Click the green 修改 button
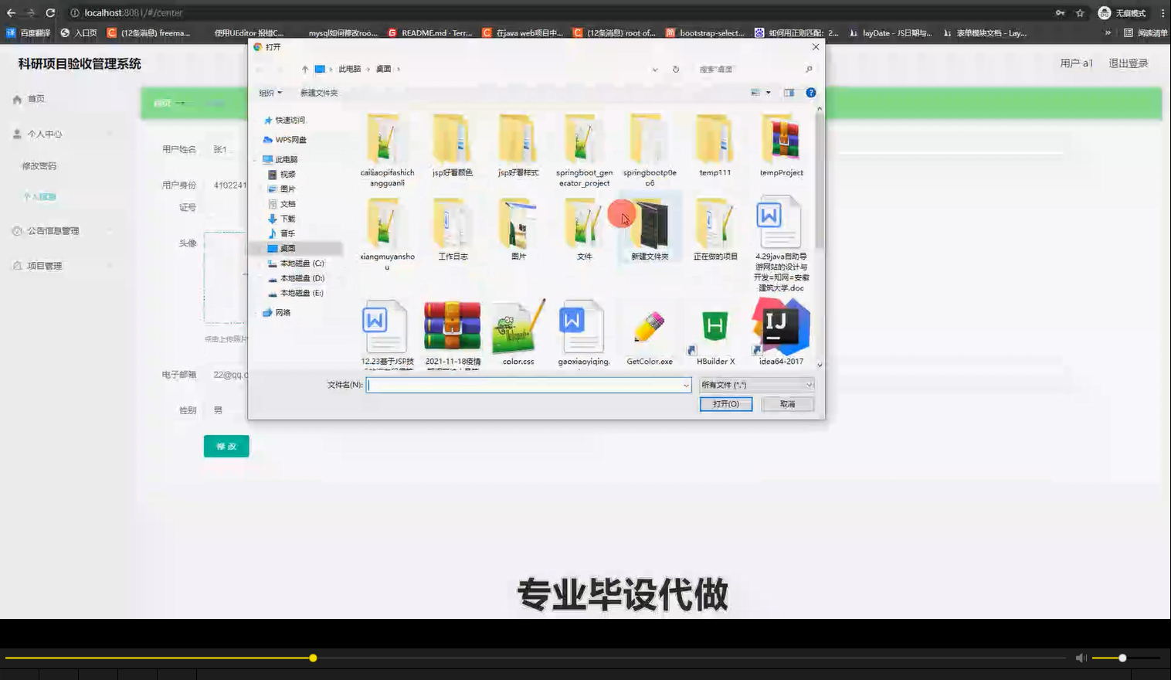Viewport: 1171px width, 680px height. (x=226, y=446)
